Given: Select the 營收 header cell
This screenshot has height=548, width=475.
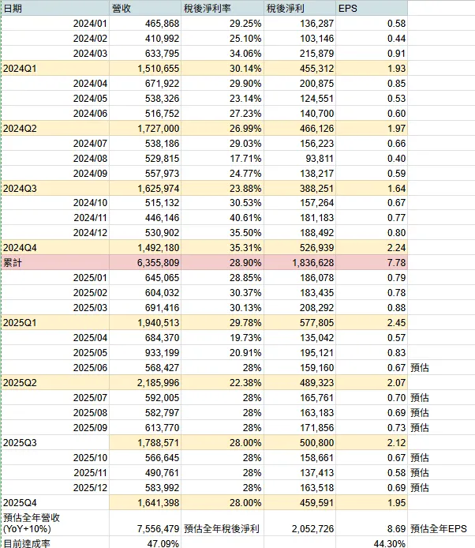Looking at the screenshot, I should click(122, 7).
